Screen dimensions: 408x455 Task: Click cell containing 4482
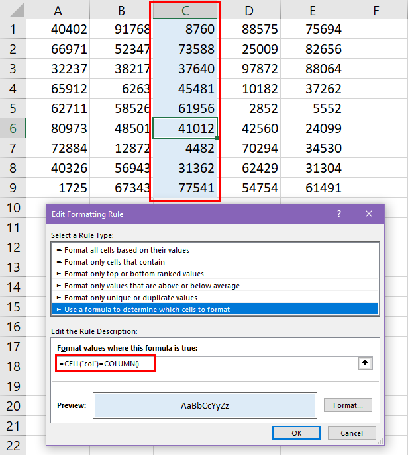coord(185,148)
